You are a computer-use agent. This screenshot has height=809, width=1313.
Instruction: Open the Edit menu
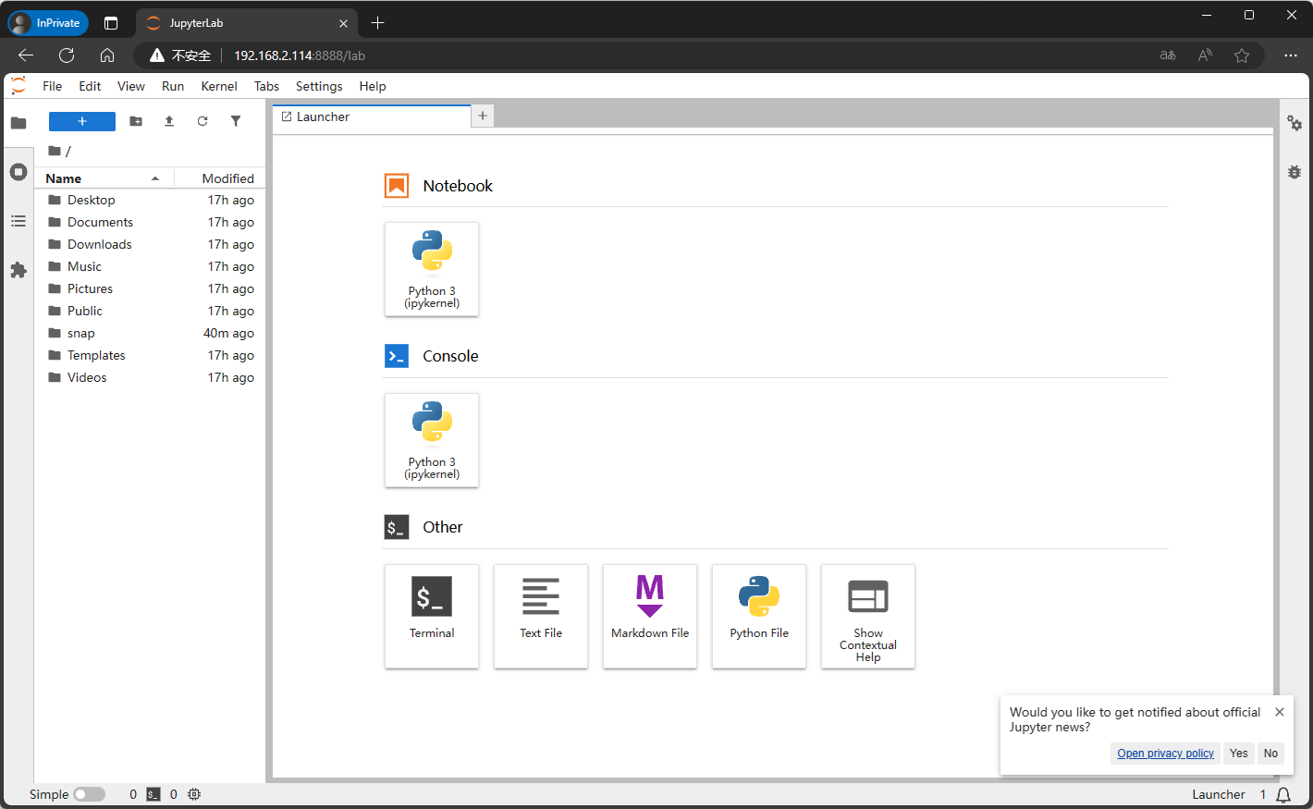(x=90, y=86)
